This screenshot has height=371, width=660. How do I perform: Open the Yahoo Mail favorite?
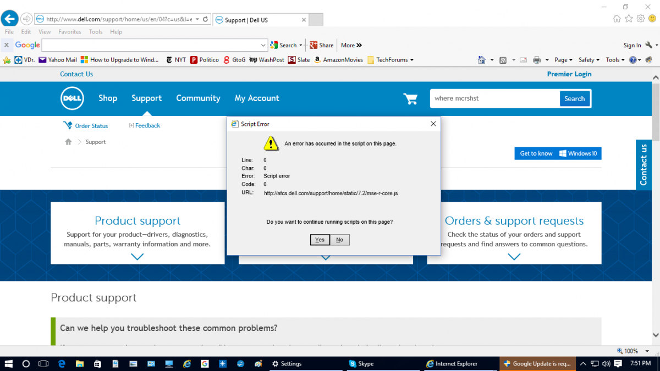58,60
